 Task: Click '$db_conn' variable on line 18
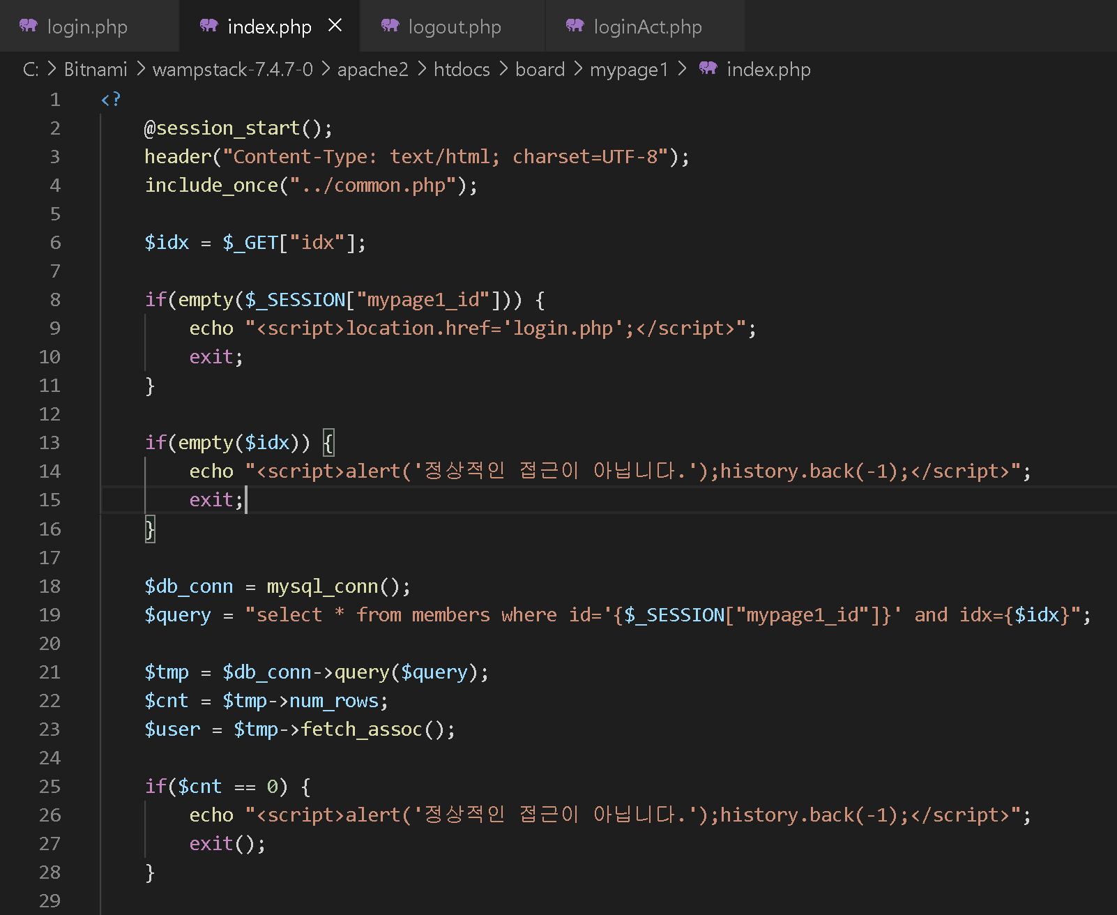pyautogui.click(x=189, y=587)
